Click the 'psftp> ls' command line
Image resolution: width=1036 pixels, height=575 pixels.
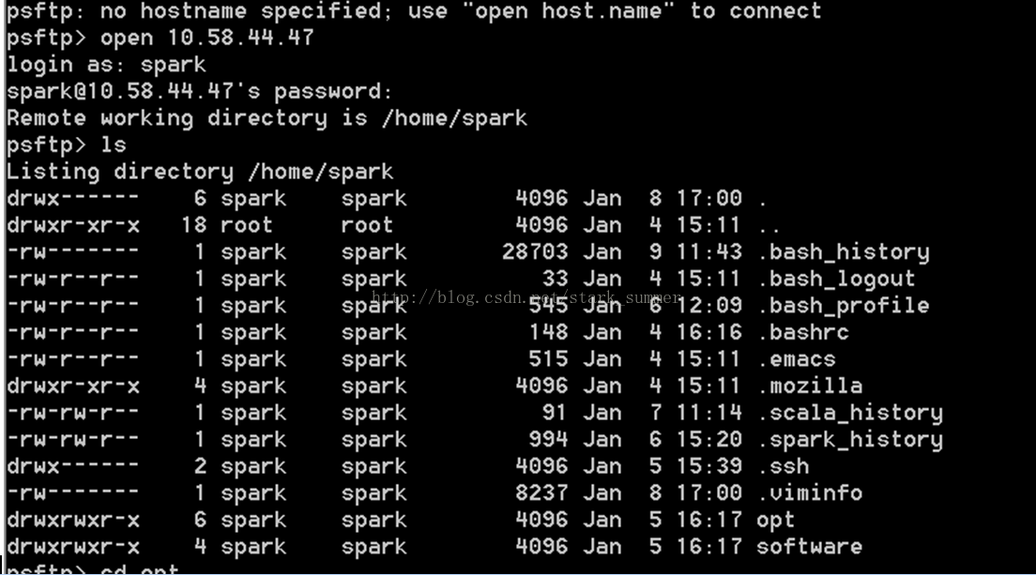click(x=66, y=144)
